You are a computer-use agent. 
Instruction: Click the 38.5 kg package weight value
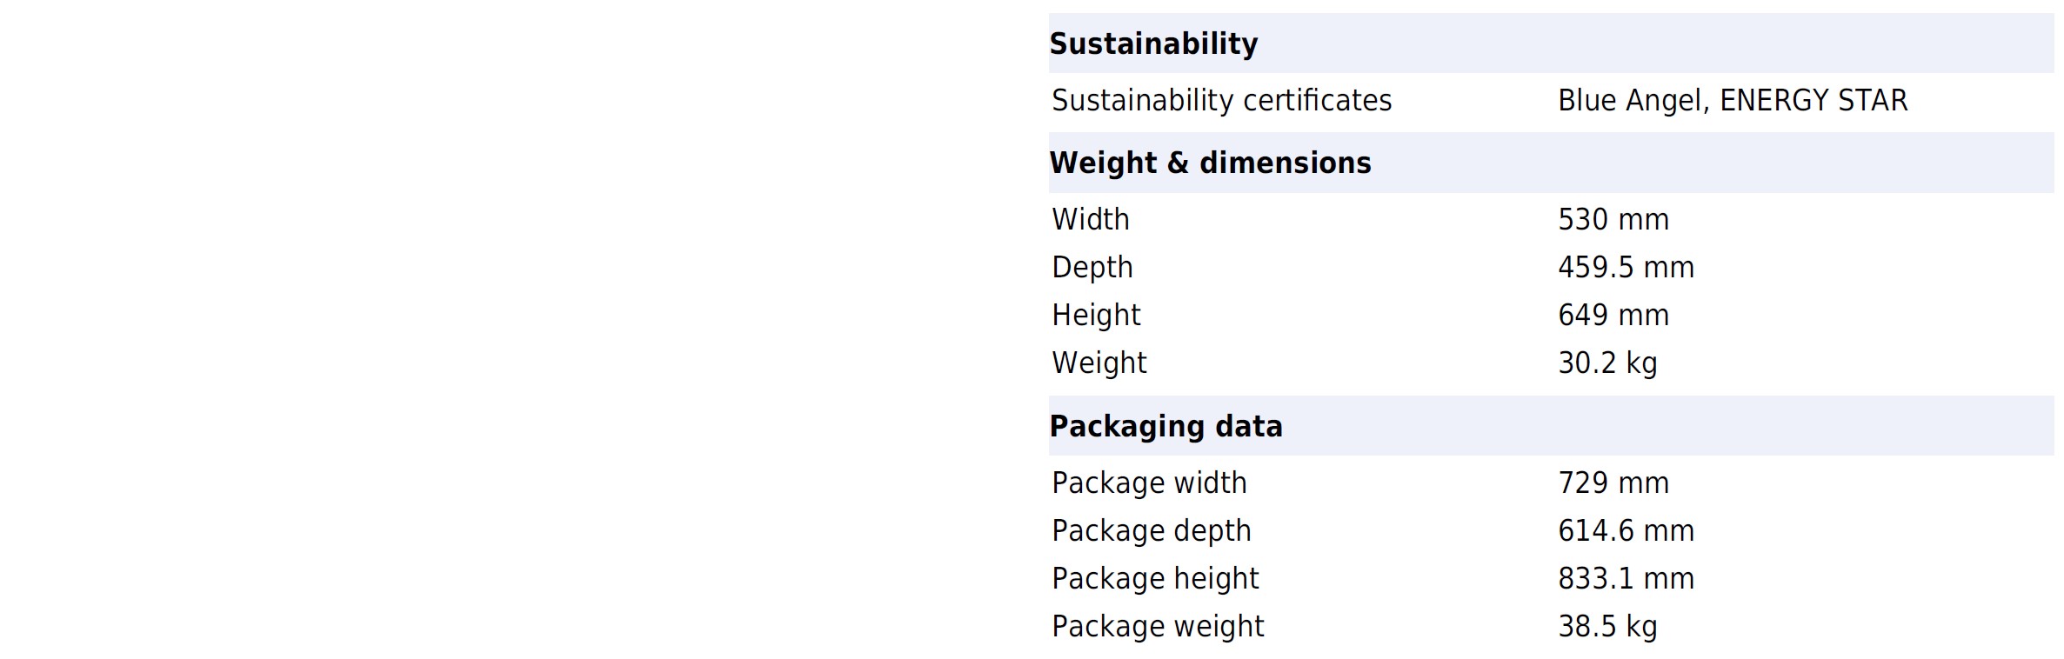tap(1607, 626)
